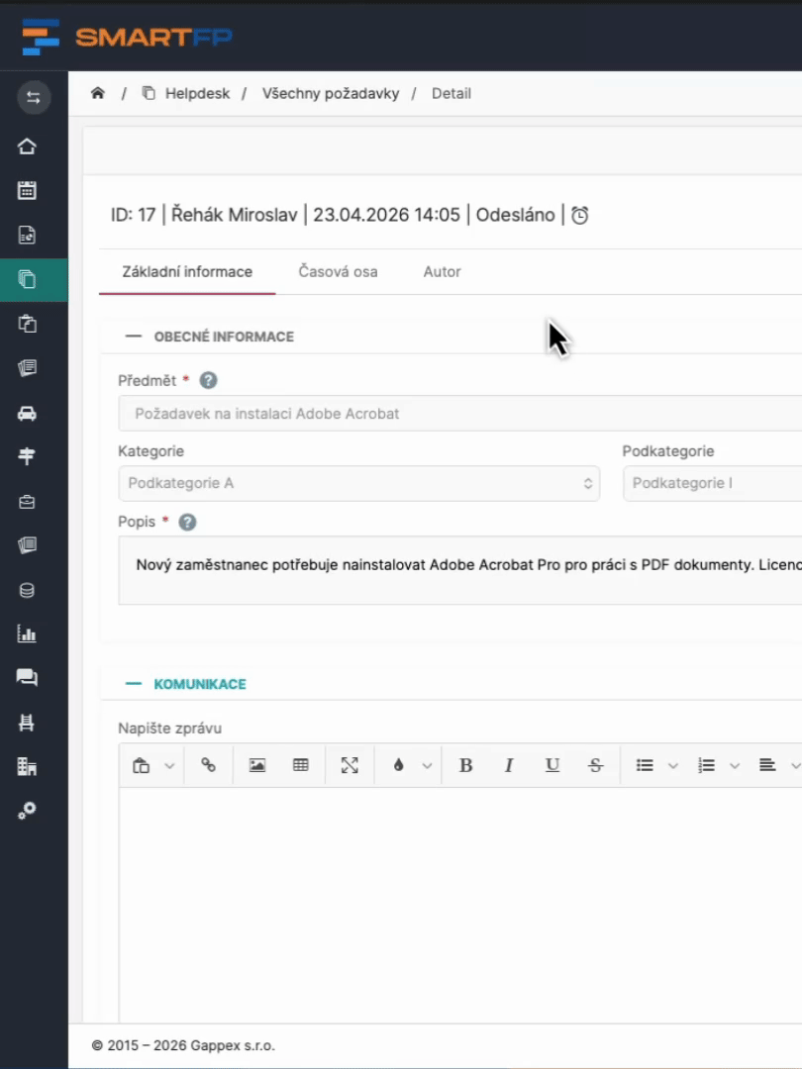Open the bar chart reports sidebar icon
This screenshot has width=802, height=1069.
click(28, 634)
